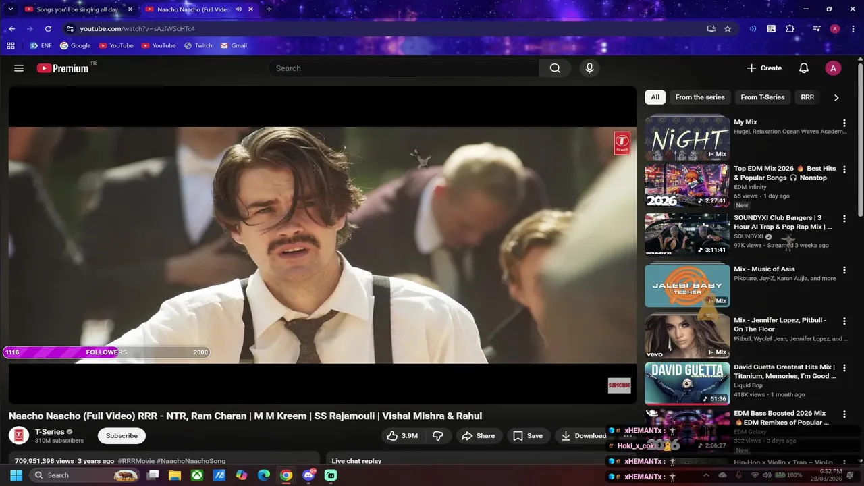Save video to a playlist
This screenshot has height=486, width=864.
[x=527, y=436]
